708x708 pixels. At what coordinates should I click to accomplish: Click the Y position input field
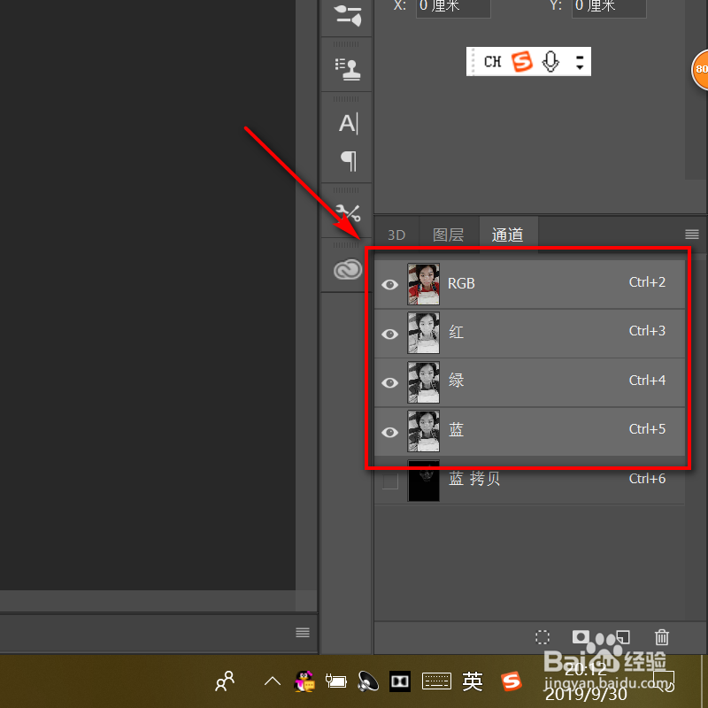609,7
